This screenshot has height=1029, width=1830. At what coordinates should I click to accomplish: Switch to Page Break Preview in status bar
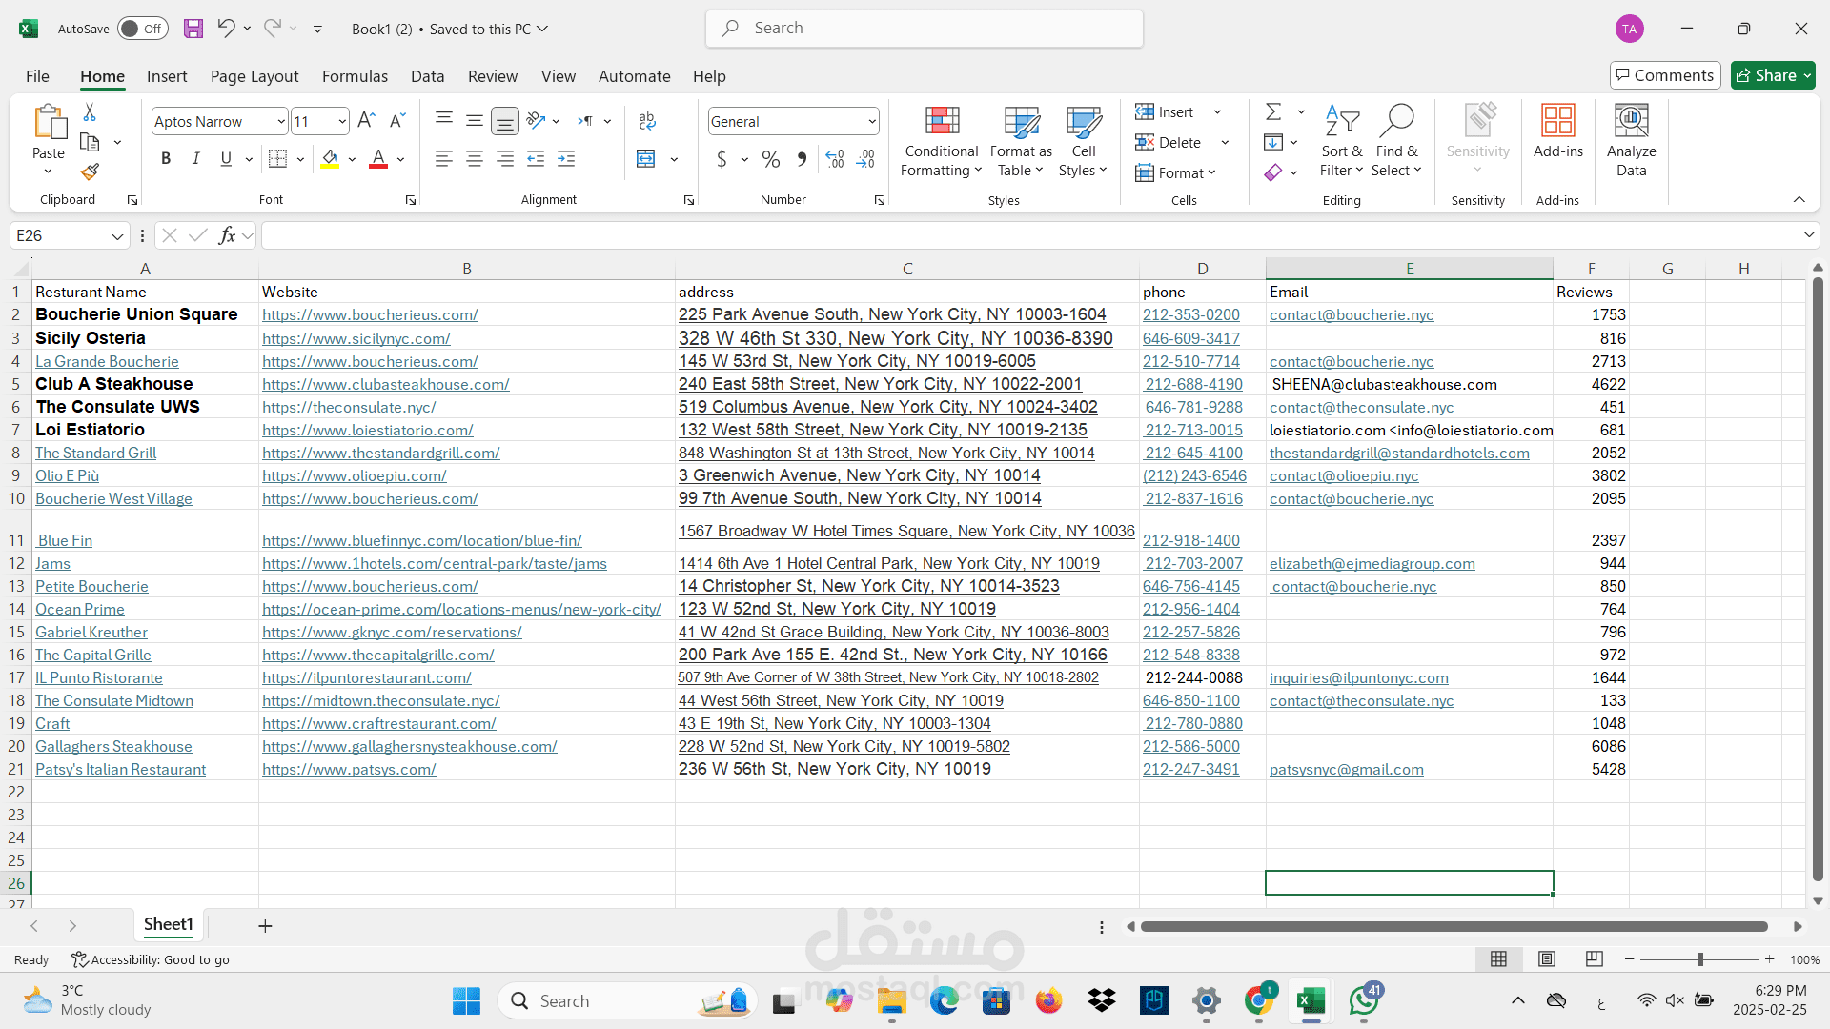tap(1594, 959)
